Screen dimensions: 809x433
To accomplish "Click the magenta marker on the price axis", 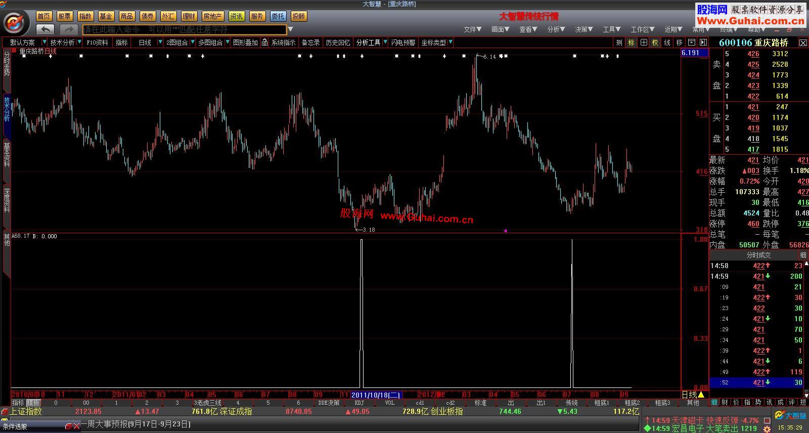I will point(505,231).
